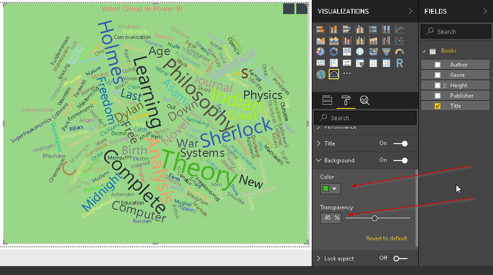Select the slicer visual
This screenshot has height=275, width=493.
click(x=360, y=63)
